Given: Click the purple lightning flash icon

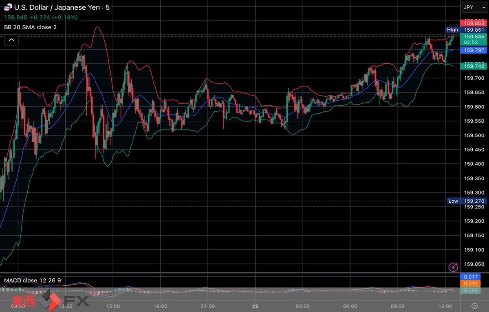Looking at the screenshot, I should [x=453, y=267].
